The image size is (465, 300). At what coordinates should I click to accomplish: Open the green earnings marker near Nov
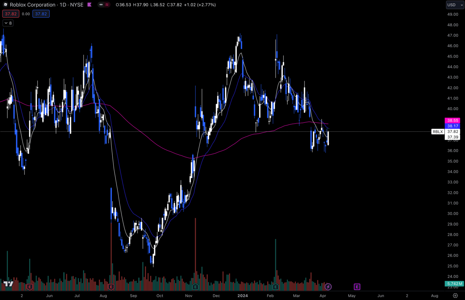[195, 287]
